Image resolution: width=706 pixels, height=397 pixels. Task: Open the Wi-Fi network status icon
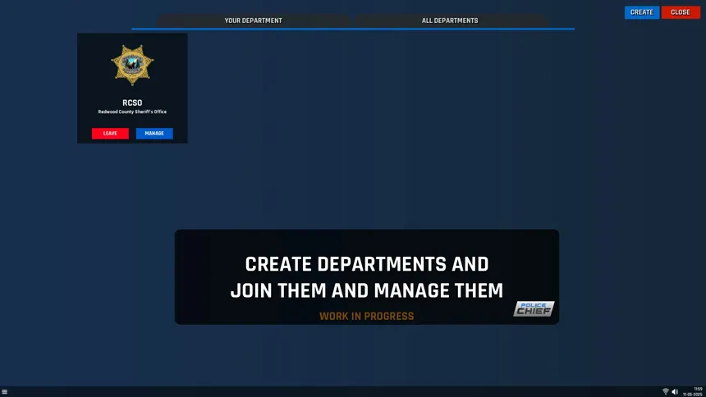665,392
